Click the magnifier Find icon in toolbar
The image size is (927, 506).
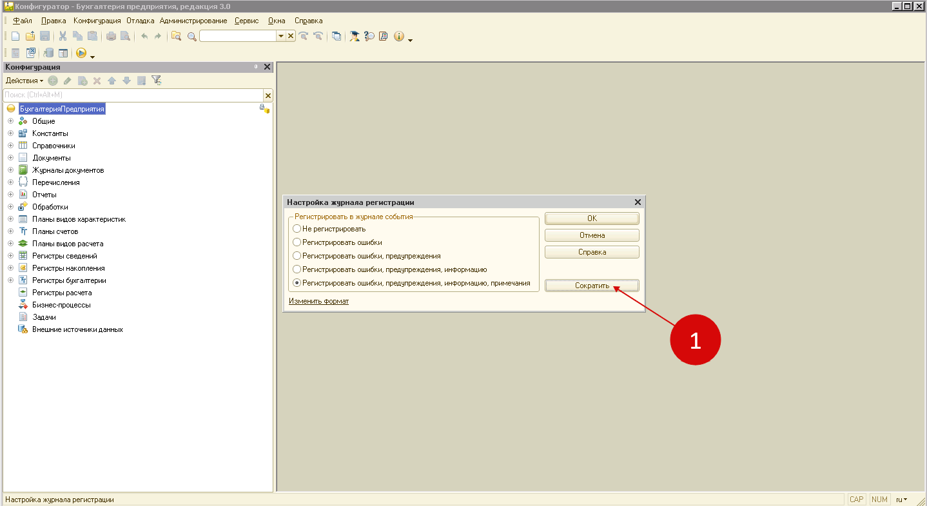[191, 36]
